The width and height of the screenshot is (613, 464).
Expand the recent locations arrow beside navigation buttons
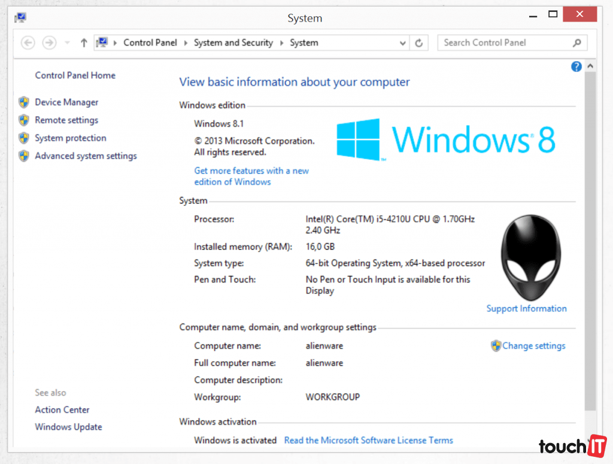67,43
